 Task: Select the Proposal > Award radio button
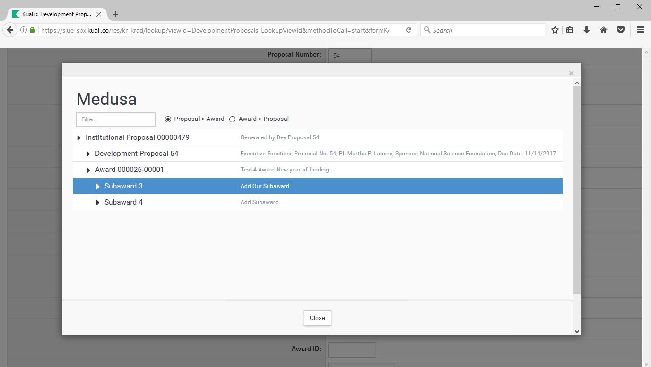168,119
